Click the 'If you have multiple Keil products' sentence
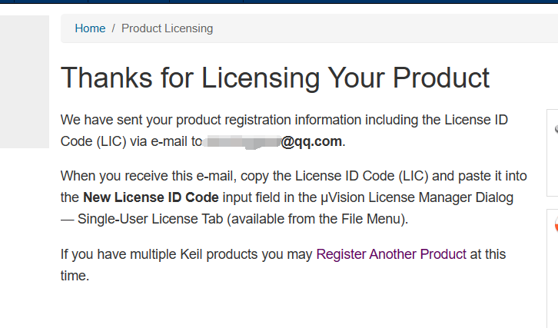 click(186, 253)
